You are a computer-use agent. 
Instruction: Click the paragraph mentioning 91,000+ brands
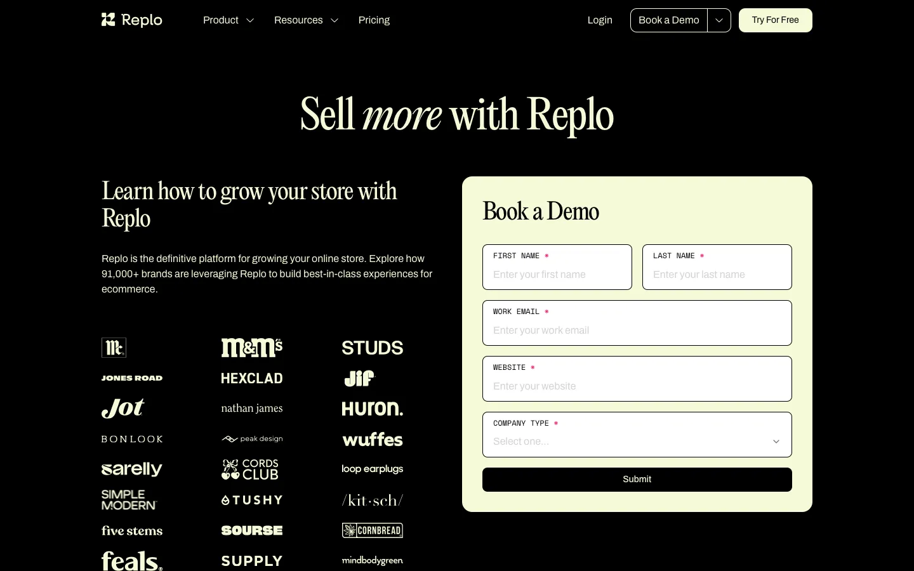267,274
